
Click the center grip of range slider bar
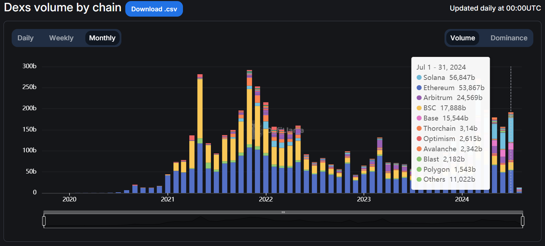pos(283,212)
